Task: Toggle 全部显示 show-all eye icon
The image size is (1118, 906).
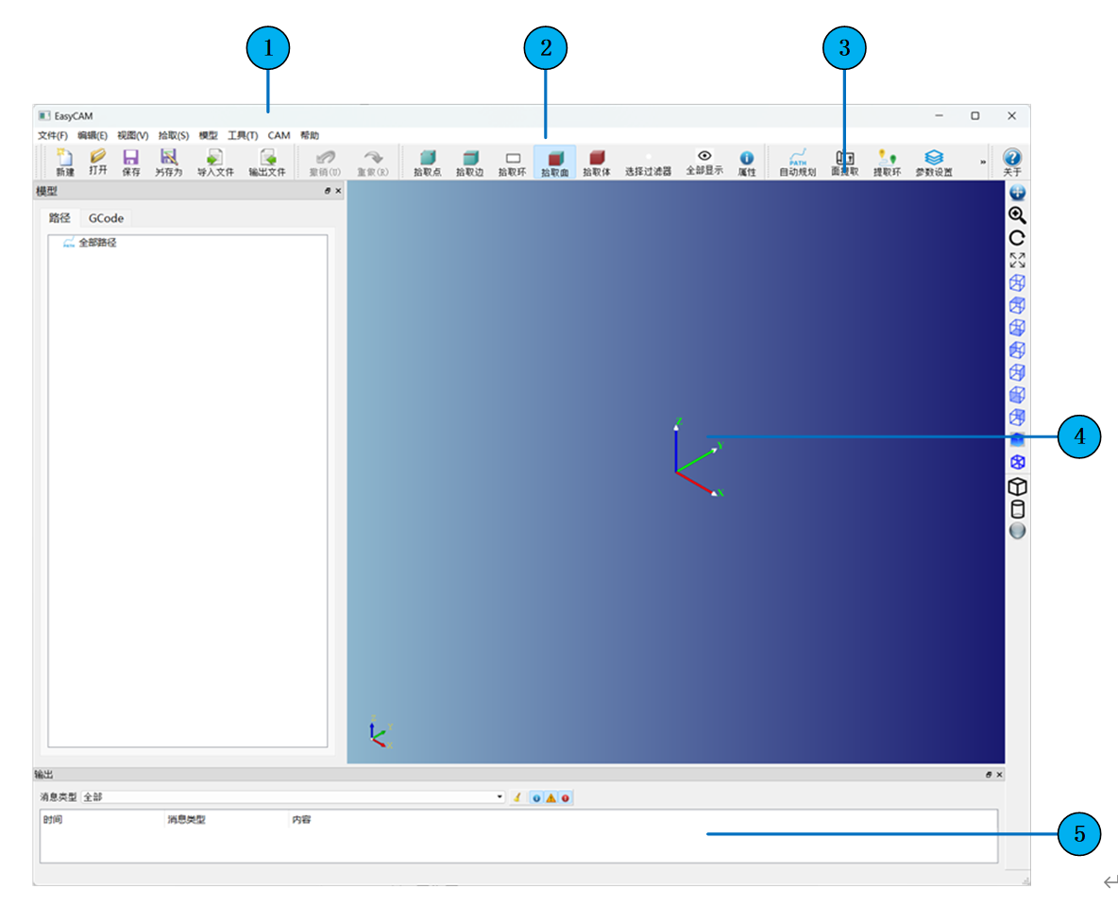Action: (703, 162)
